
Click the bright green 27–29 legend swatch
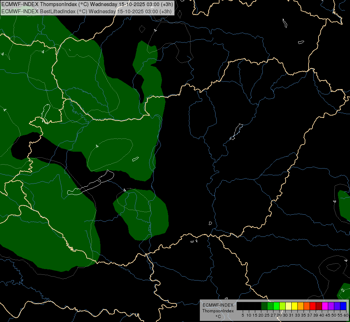pos(276,306)
